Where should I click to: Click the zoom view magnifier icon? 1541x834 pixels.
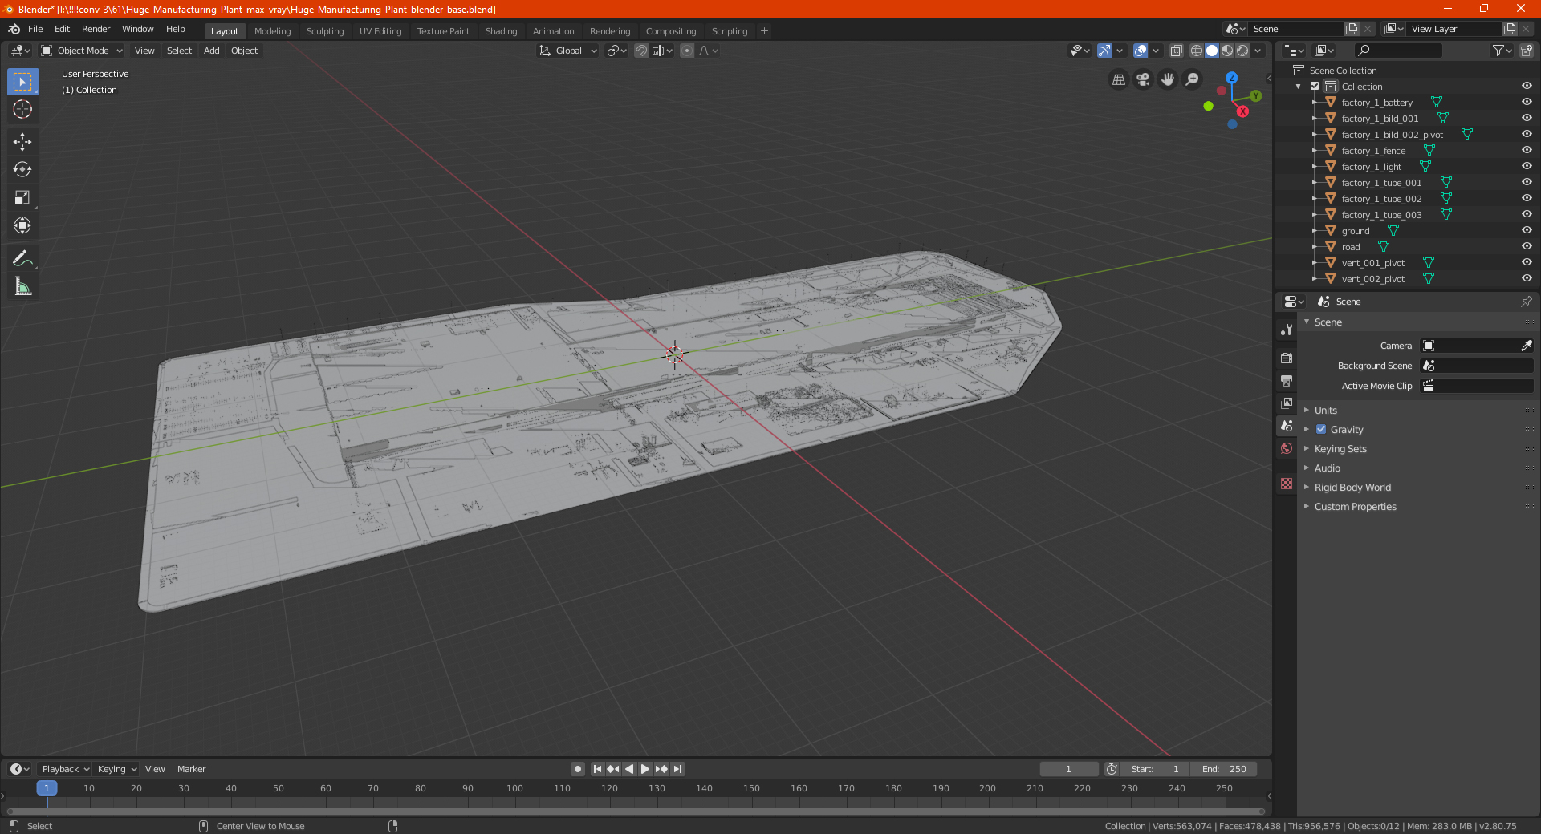tap(1193, 79)
